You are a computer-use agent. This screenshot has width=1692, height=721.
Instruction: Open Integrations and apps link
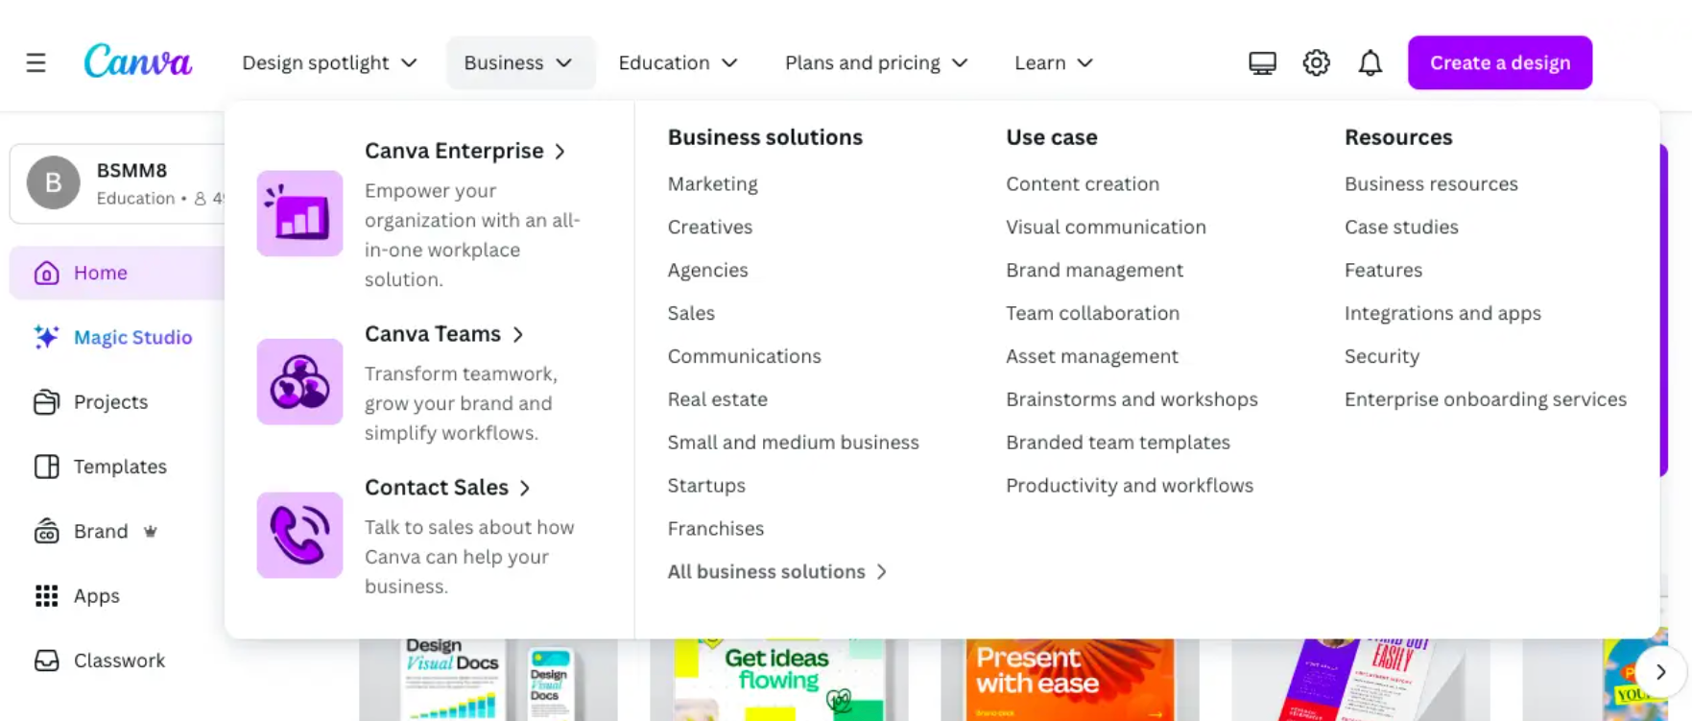(x=1442, y=314)
